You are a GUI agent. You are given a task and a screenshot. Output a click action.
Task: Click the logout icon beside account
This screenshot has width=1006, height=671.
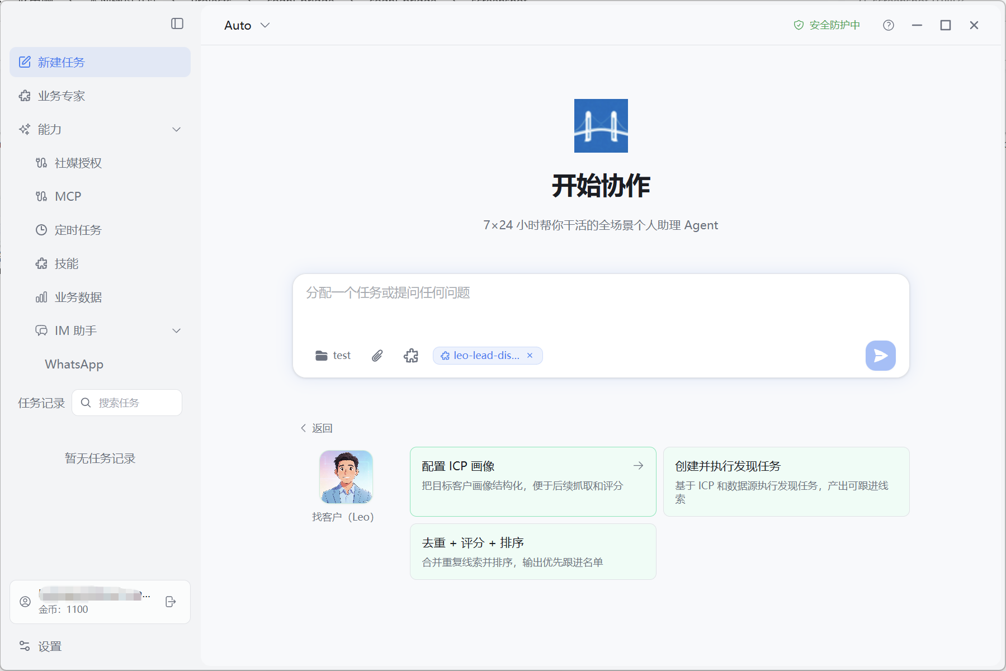click(171, 602)
